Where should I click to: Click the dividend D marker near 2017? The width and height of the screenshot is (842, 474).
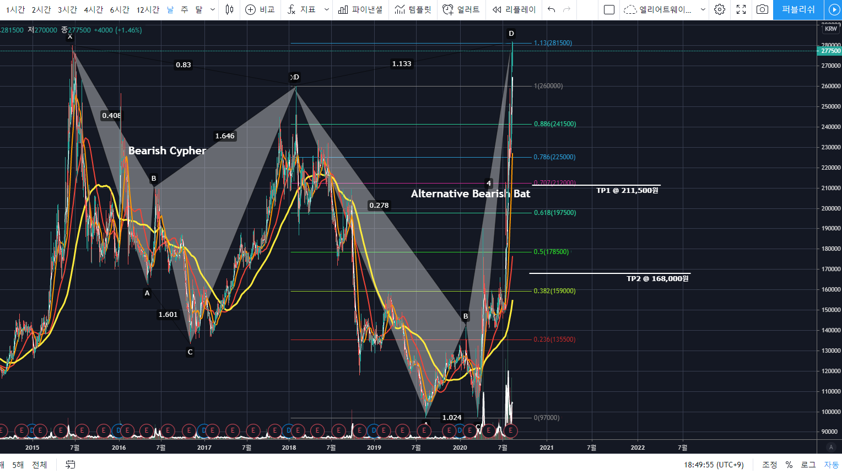(203, 430)
